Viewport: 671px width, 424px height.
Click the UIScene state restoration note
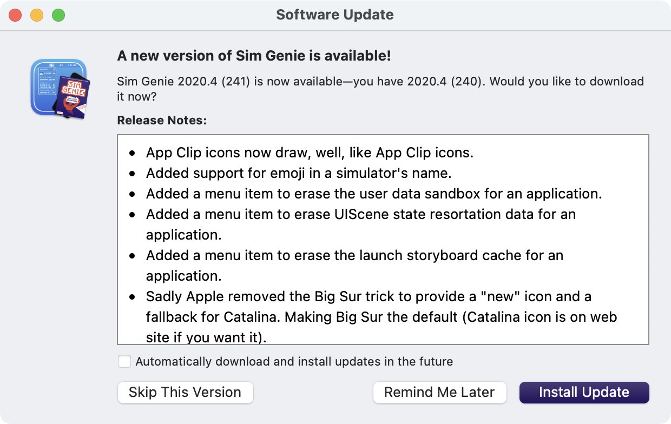[x=361, y=224]
